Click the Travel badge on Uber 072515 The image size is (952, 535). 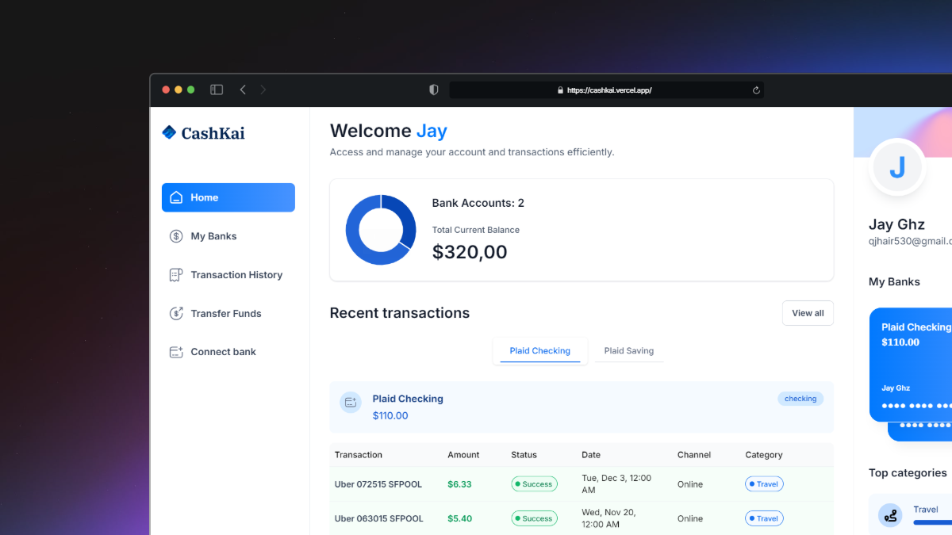tap(763, 483)
